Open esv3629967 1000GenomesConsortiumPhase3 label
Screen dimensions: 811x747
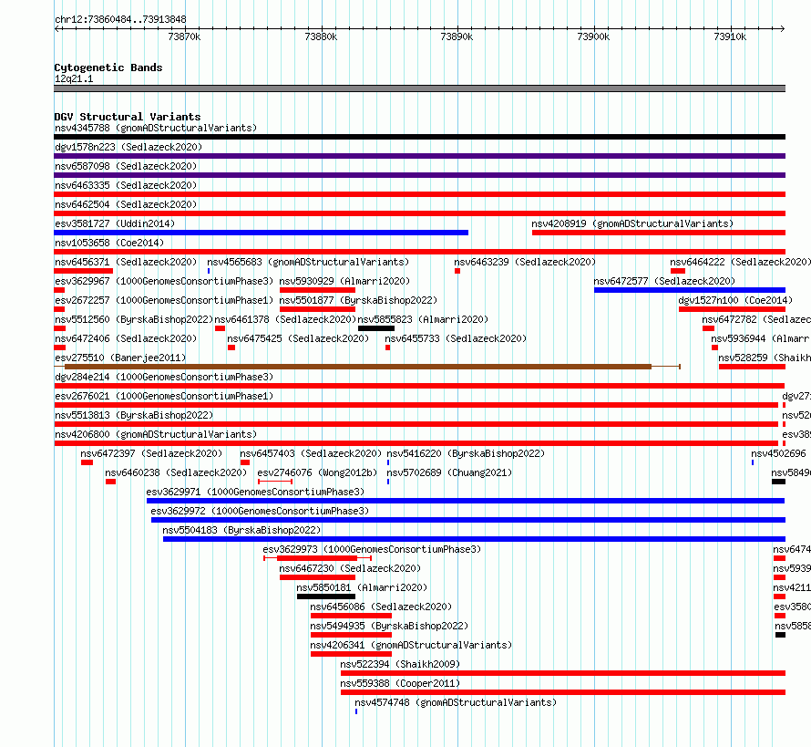tap(164, 281)
